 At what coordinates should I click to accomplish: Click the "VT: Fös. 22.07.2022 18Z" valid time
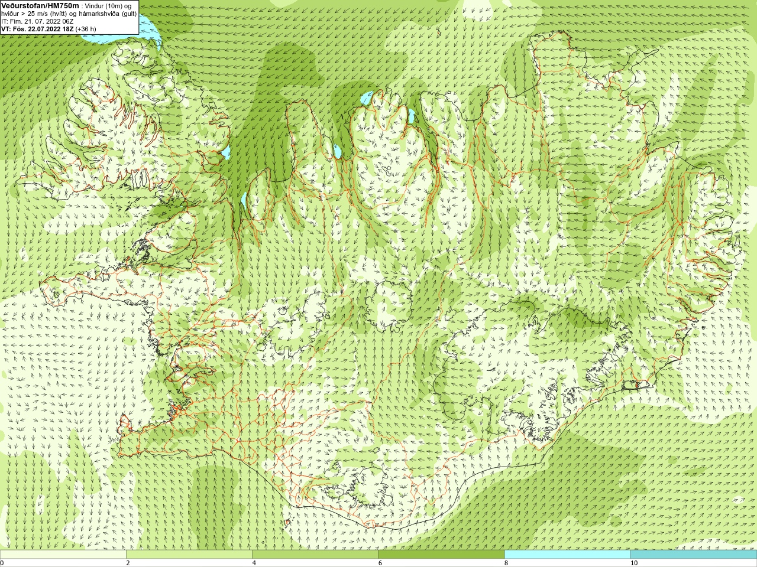coord(37,29)
